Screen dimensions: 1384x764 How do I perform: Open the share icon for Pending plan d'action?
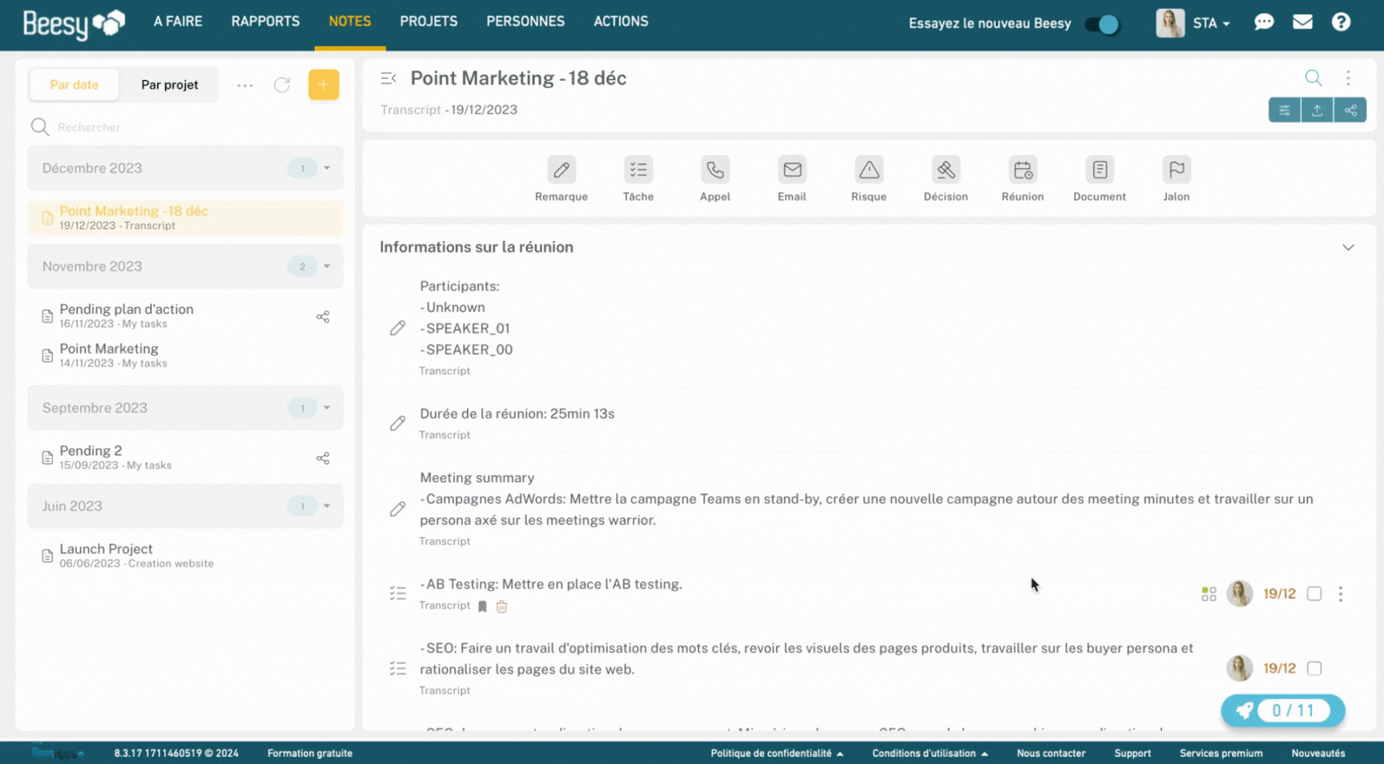(x=323, y=317)
